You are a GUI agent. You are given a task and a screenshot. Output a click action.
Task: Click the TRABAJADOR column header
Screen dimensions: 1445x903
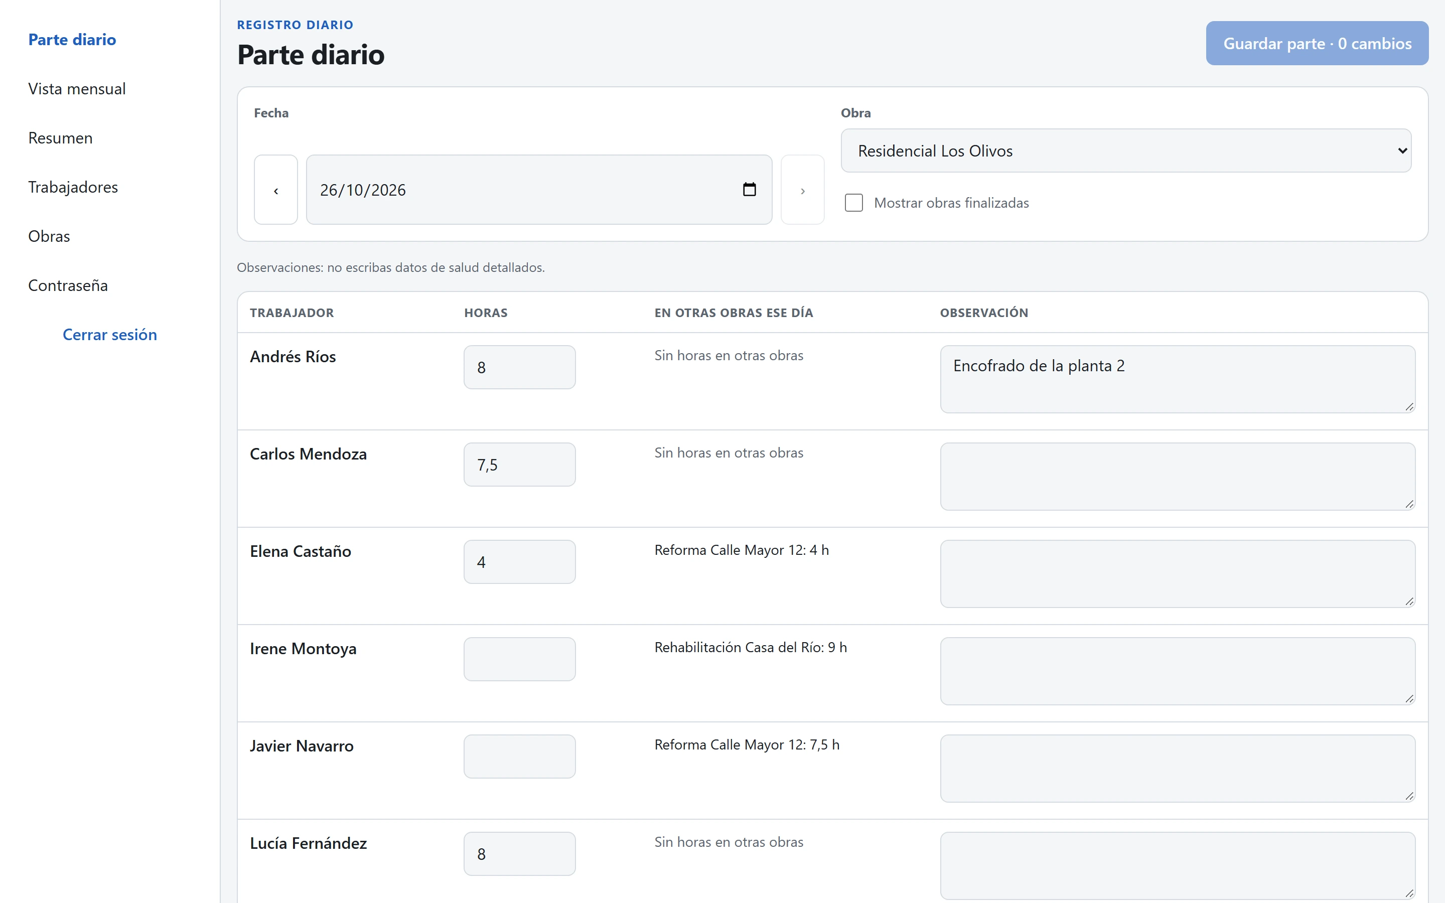point(292,313)
